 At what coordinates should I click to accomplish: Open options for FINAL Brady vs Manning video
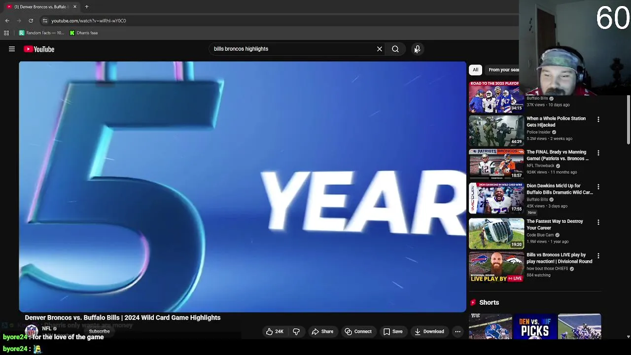point(598,153)
